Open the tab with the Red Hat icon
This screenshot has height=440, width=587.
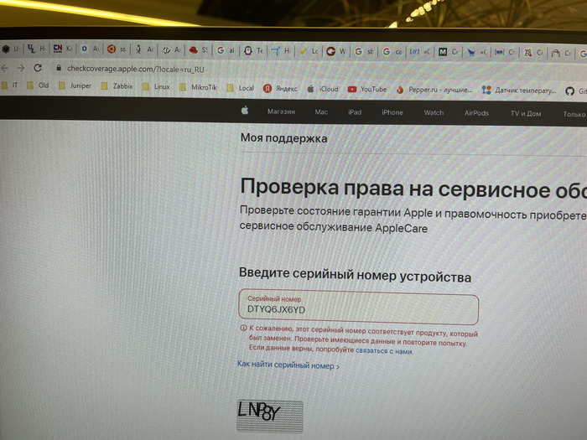(198, 49)
